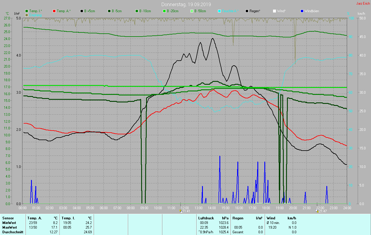Click the Temp. A. header in statistics table
Viewport: 371px width, 235px height.
tap(34, 218)
